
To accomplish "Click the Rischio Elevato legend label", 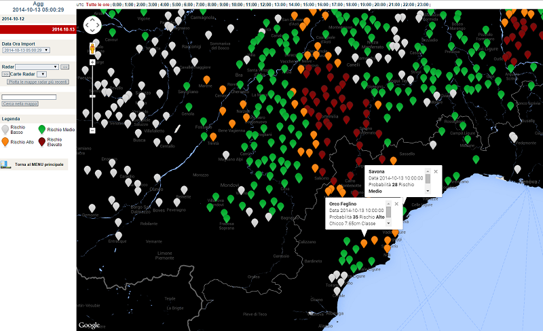I will coord(55,142).
